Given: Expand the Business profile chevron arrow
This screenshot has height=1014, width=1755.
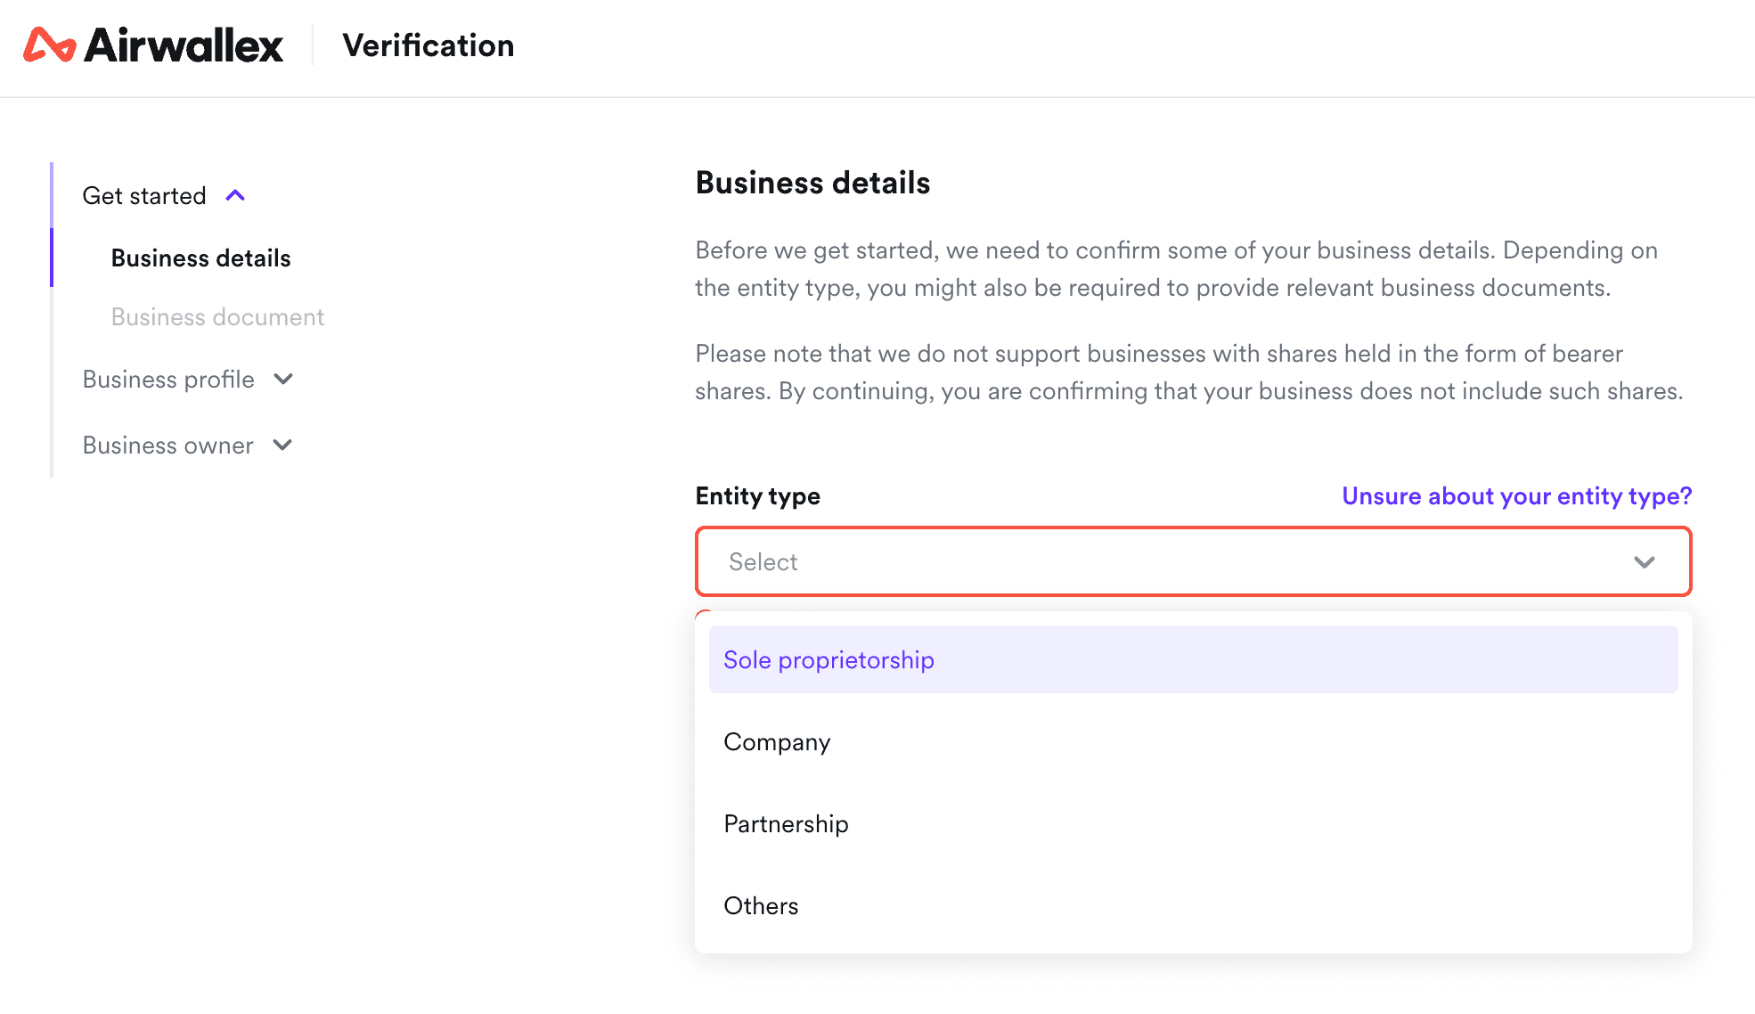Looking at the screenshot, I should point(283,380).
